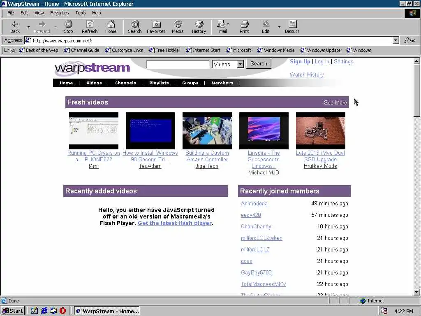Image resolution: width=421 pixels, height=316 pixels.
Task: Open the Microsoft links-bar item
Action: coord(239,50)
